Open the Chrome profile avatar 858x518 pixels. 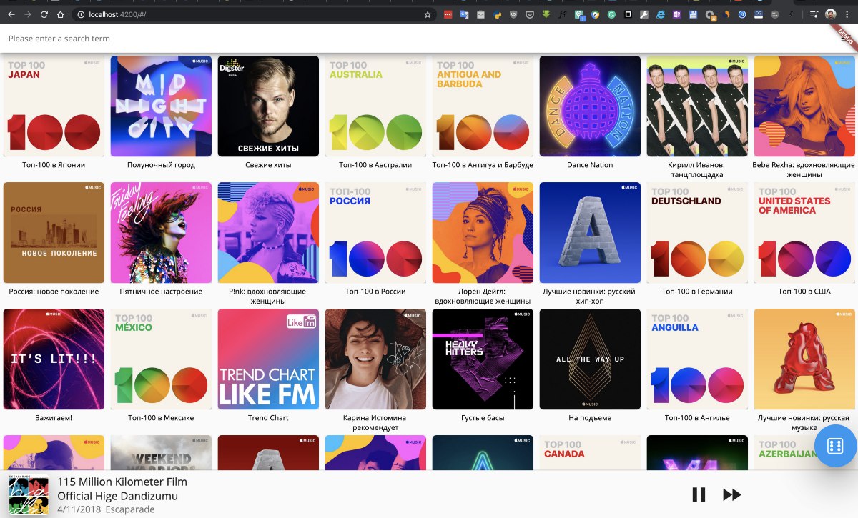pos(830,14)
